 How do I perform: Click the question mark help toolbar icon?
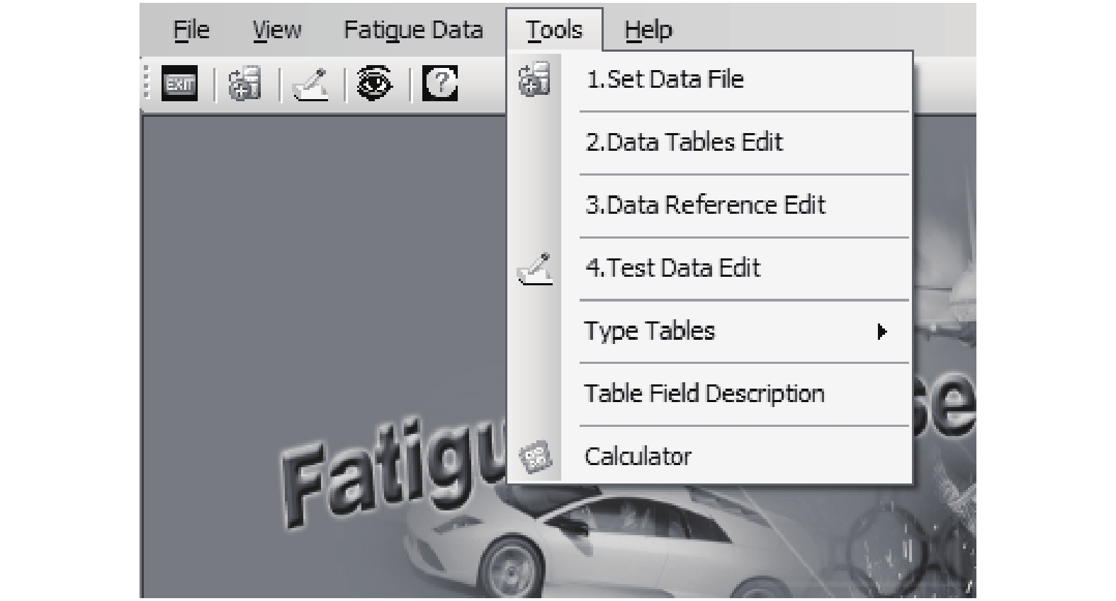(440, 84)
